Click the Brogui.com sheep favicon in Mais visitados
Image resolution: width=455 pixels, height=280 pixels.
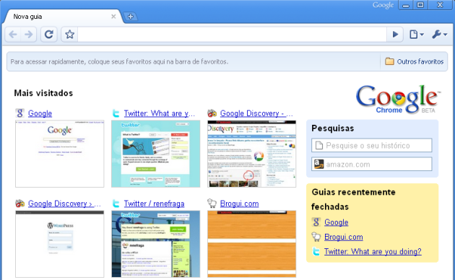coord(212,204)
